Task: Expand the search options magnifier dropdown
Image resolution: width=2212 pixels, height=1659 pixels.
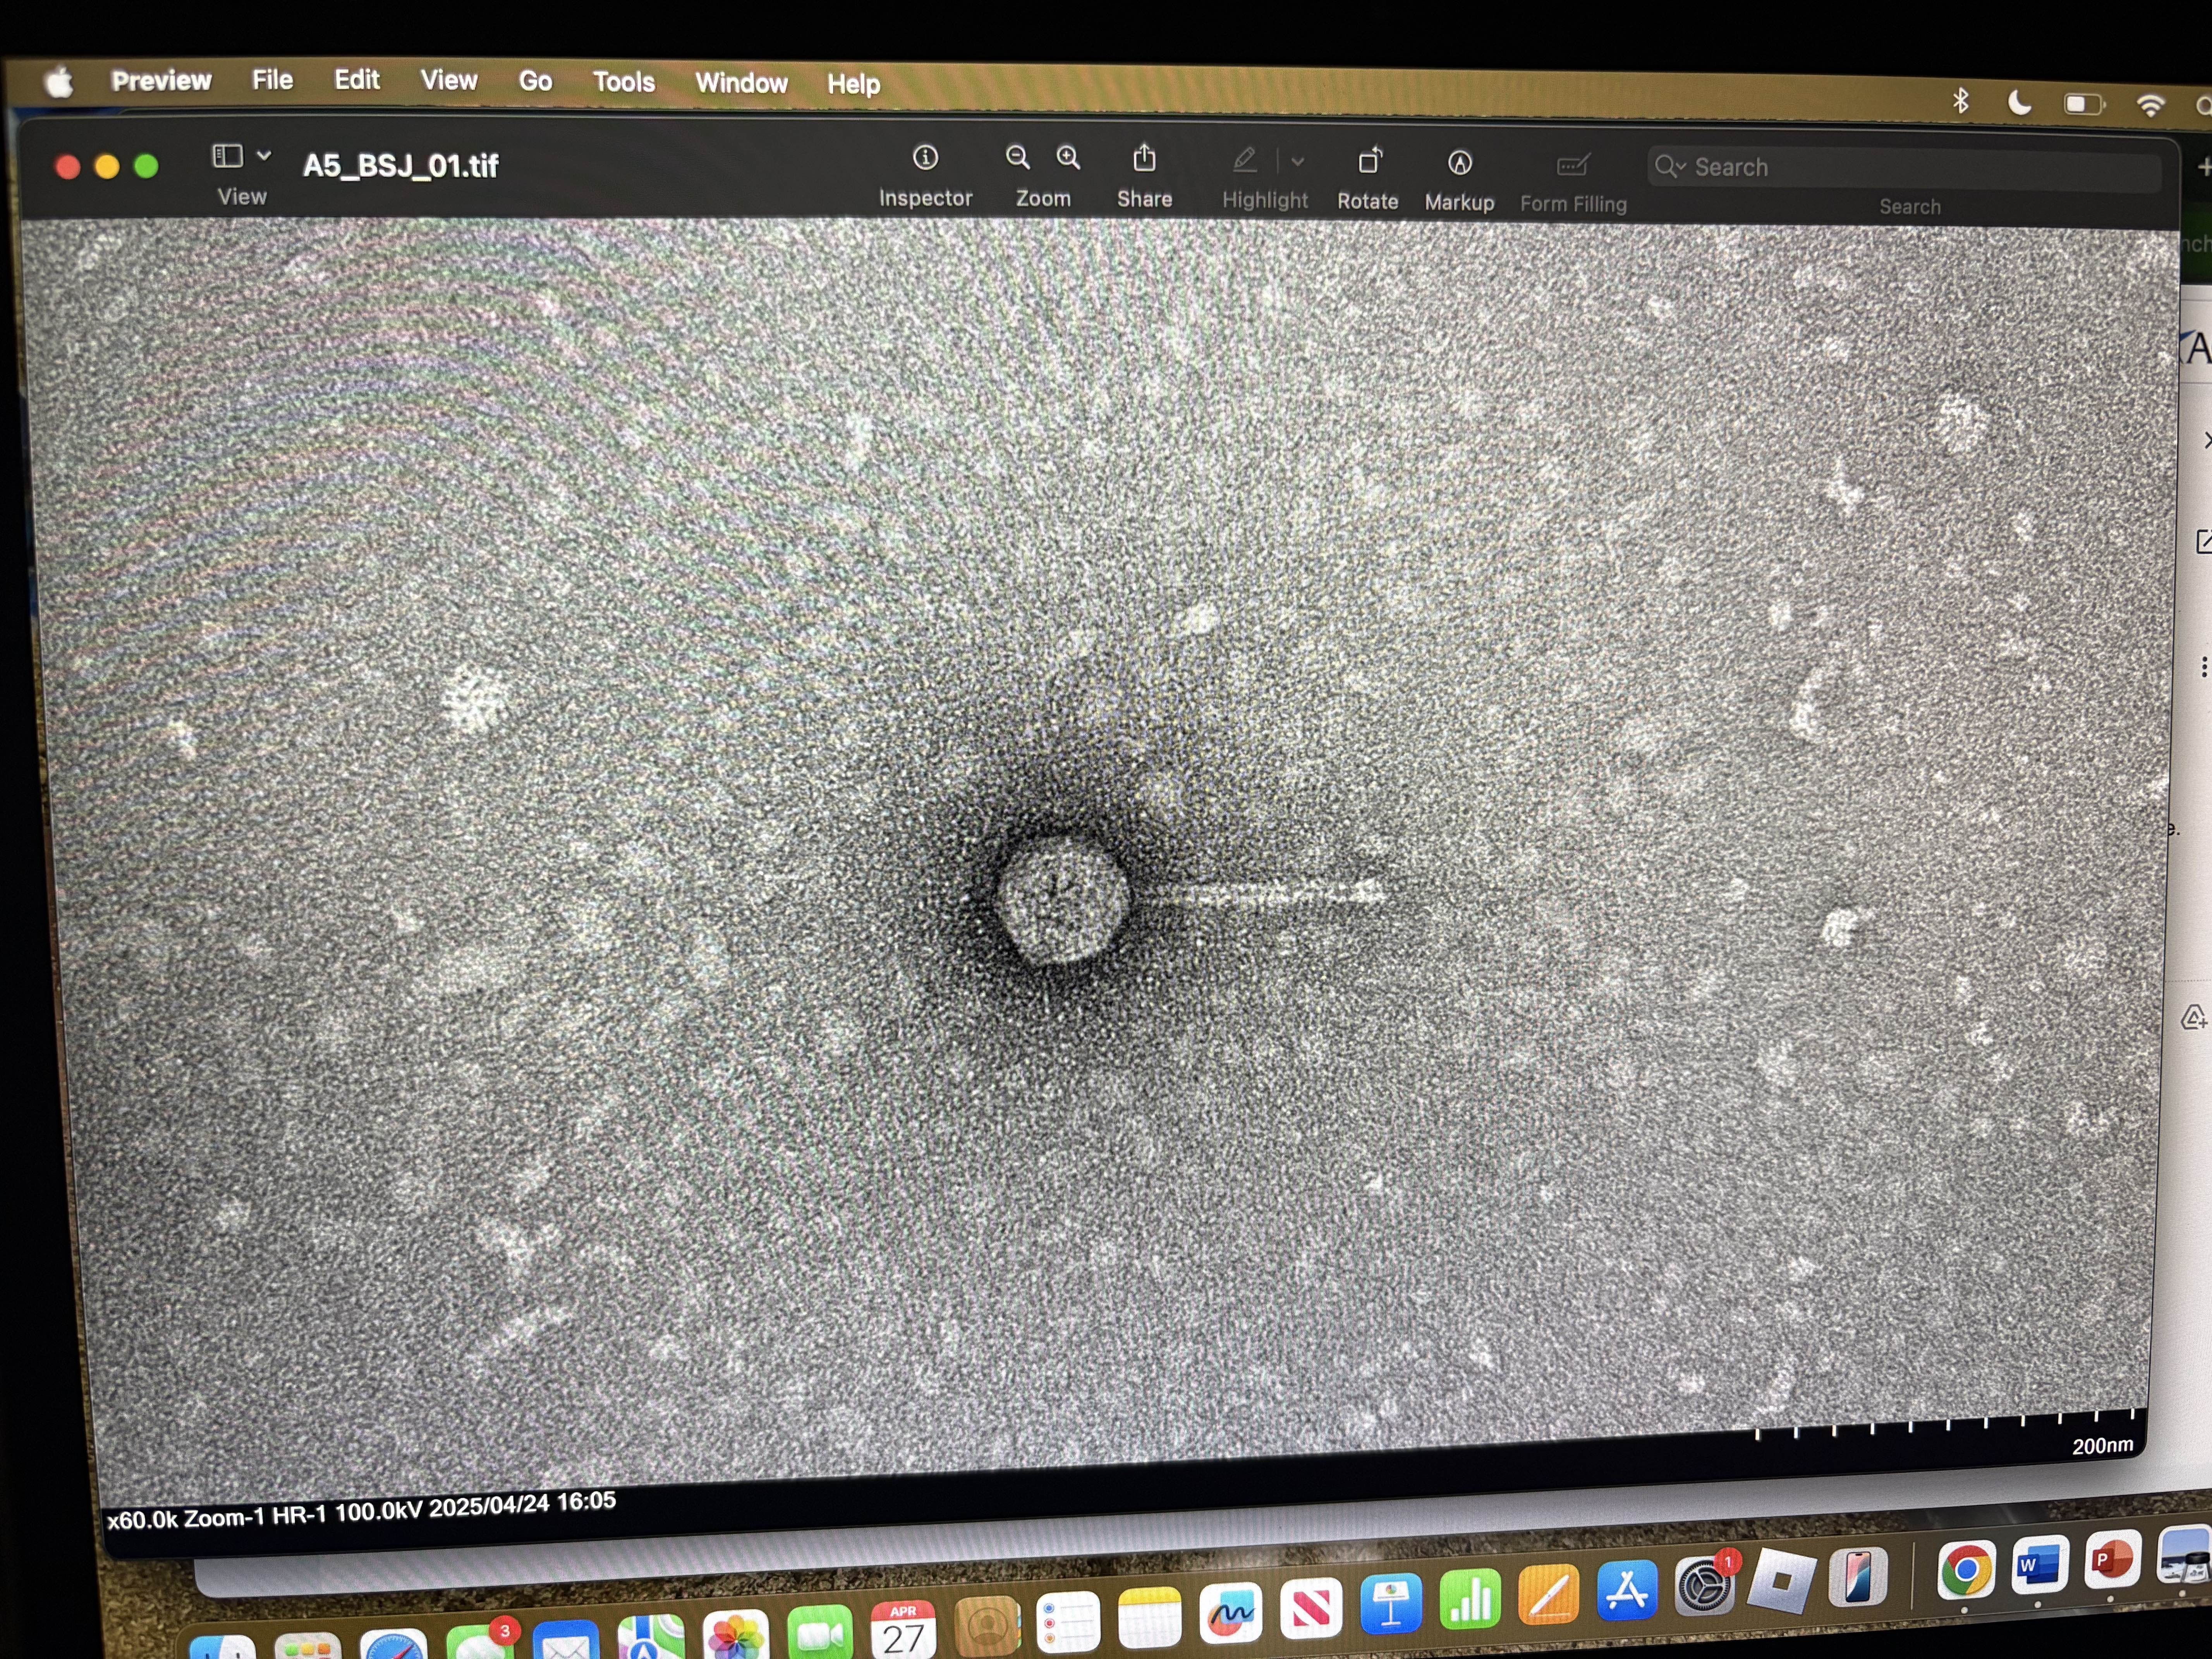Action: coord(1670,166)
